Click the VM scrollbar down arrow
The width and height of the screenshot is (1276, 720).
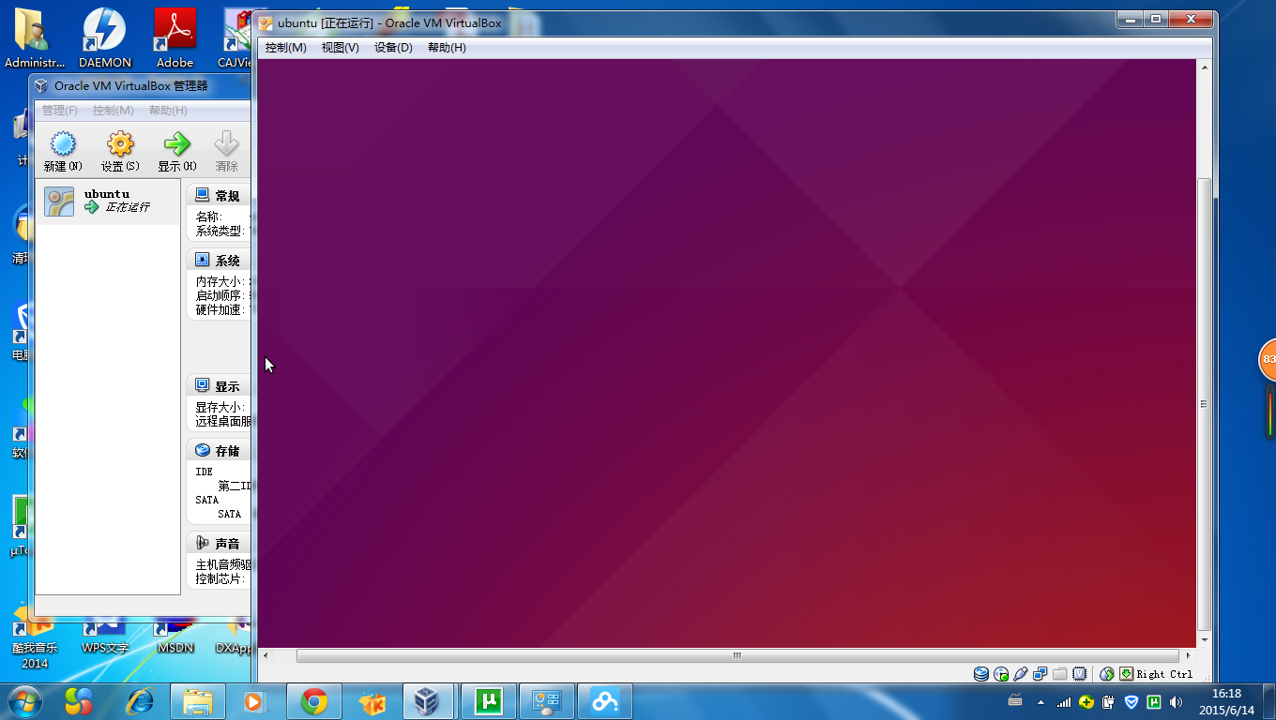click(1206, 640)
